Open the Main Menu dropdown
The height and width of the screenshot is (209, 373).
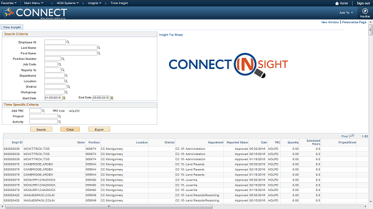[34, 3]
